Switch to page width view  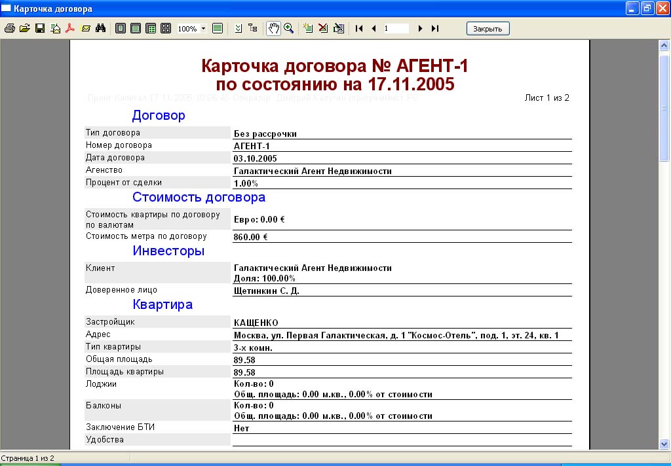pos(136,29)
